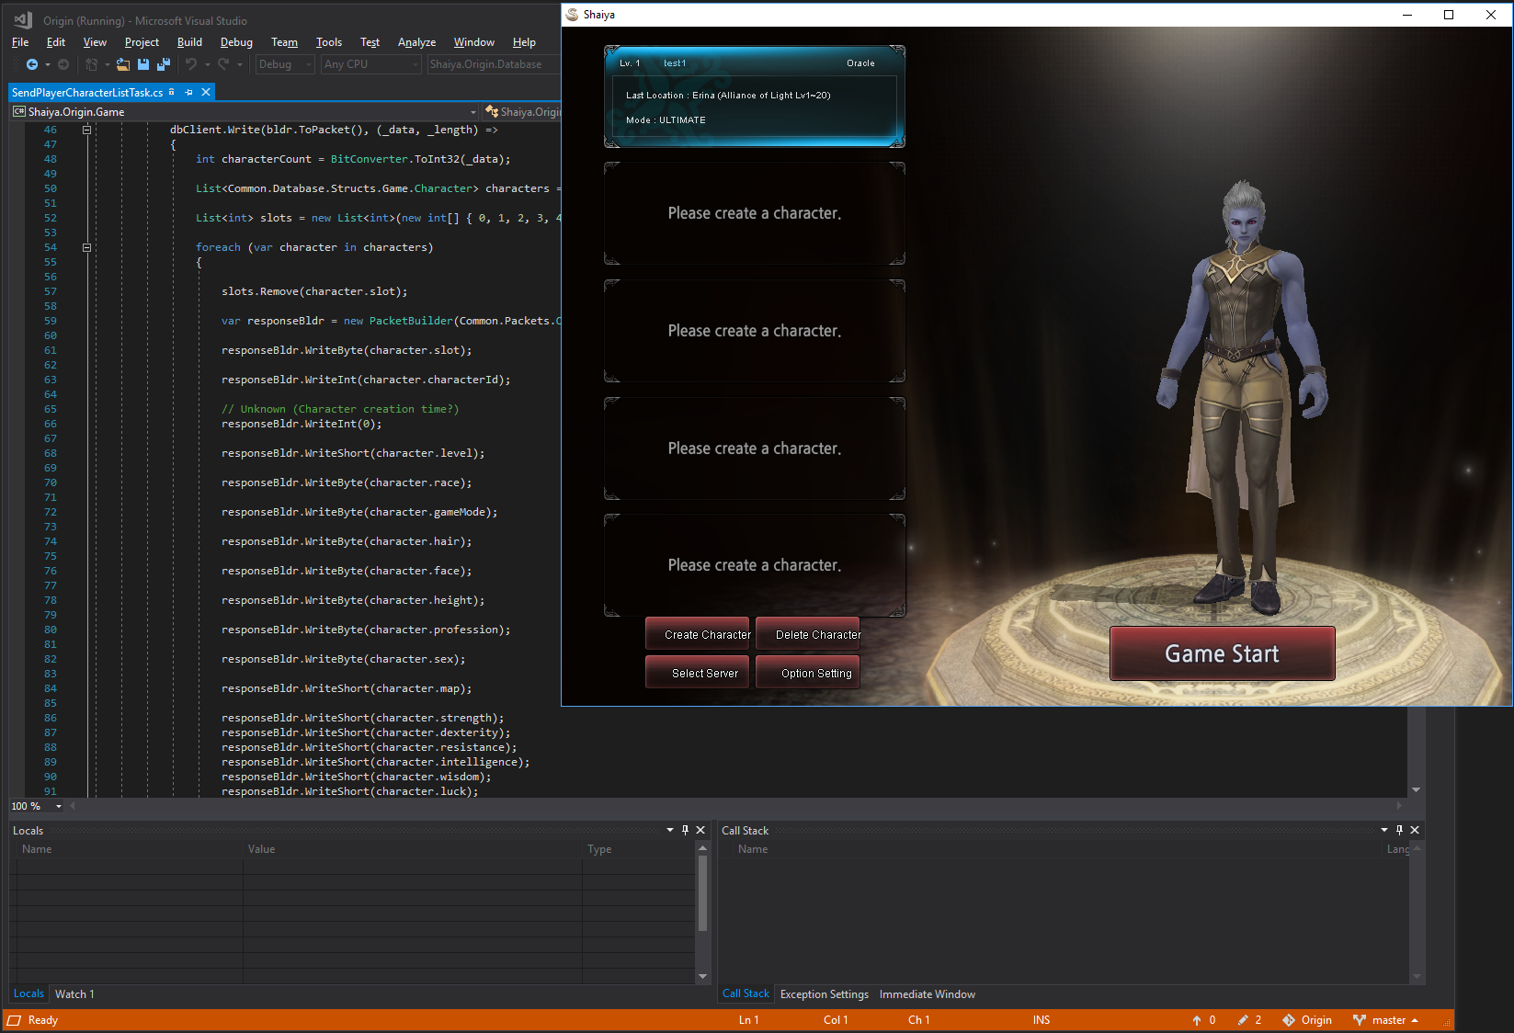Screen dimensions: 1514x1033
Task: Click the Shaiya game window title icon
Action: point(573,15)
